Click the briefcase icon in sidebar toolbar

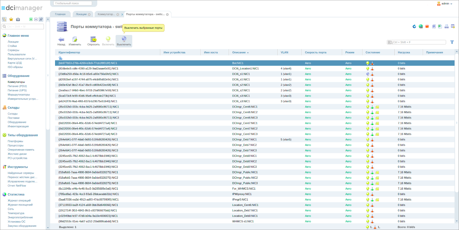(18, 20)
